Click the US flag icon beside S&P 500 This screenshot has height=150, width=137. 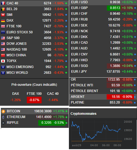pos(3,38)
